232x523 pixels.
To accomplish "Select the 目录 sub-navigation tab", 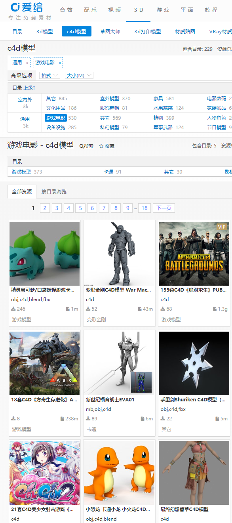I will (17, 31).
